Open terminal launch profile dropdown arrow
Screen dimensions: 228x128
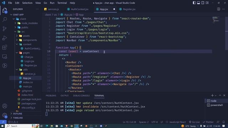tap(216, 95)
